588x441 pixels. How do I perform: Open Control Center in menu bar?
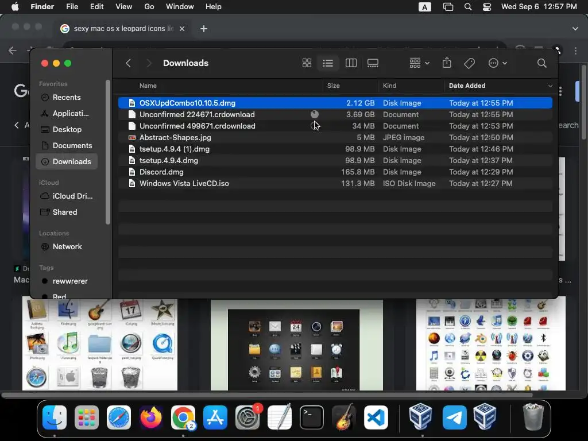pyautogui.click(x=487, y=7)
